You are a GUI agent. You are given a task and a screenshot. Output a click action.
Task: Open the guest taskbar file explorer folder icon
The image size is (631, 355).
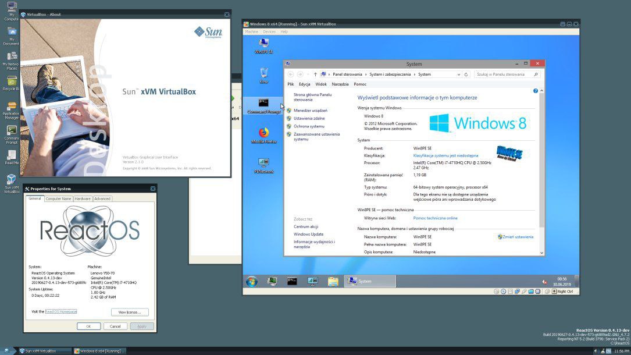[x=333, y=281]
